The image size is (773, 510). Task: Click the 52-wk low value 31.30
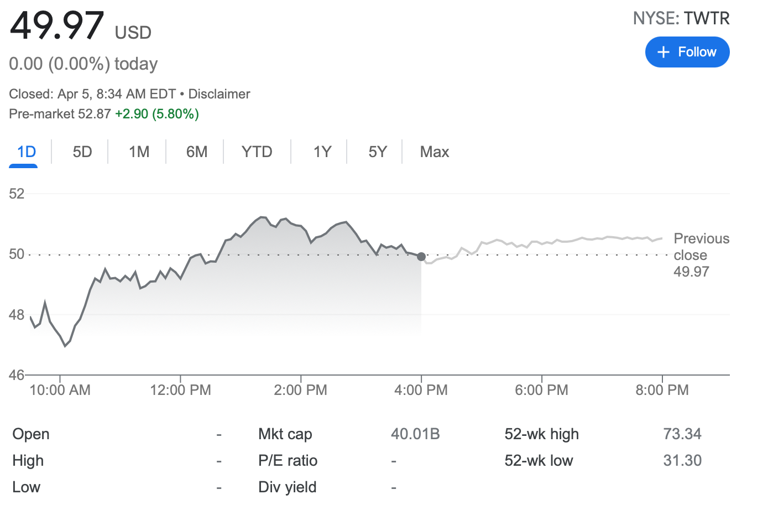tap(682, 461)
